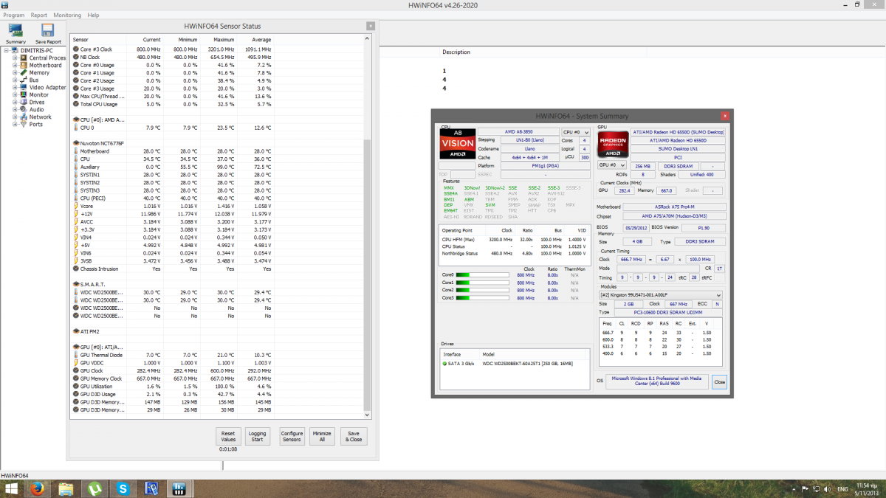Open the Report menu

[x=39, y=15]
